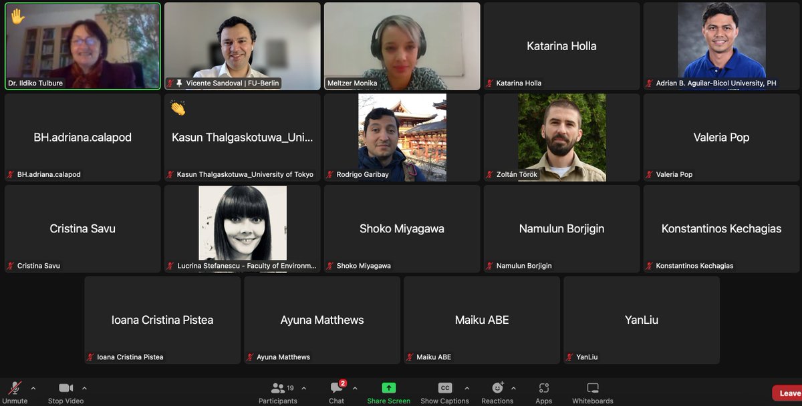Viewport: 802px width, 406px height.
Task: Click the pin icon on Vicente Sandoval's tile
Action: 179,83
